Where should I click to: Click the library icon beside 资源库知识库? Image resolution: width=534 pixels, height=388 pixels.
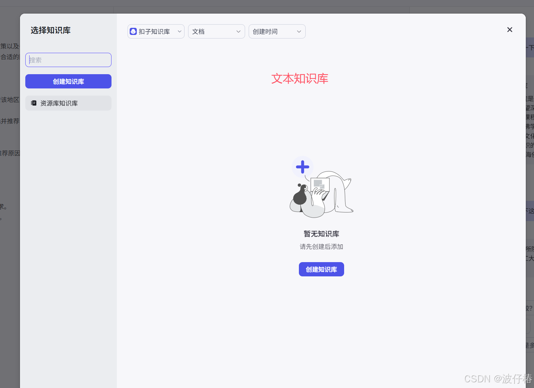tap(34, 103)
